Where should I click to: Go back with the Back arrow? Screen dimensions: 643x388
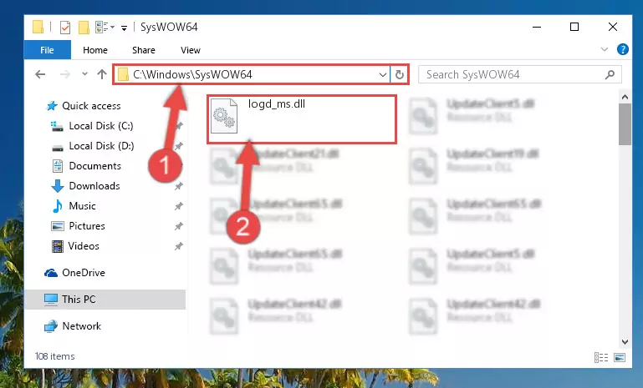pyautogui.click(x=40, y=74)
